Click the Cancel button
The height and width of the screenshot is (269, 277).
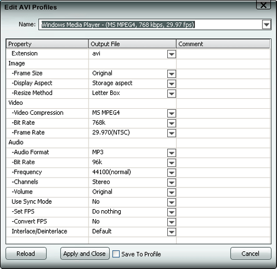pos(250,253)
